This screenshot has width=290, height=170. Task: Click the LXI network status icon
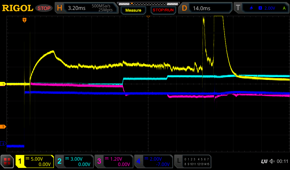(x=264, y=161)
